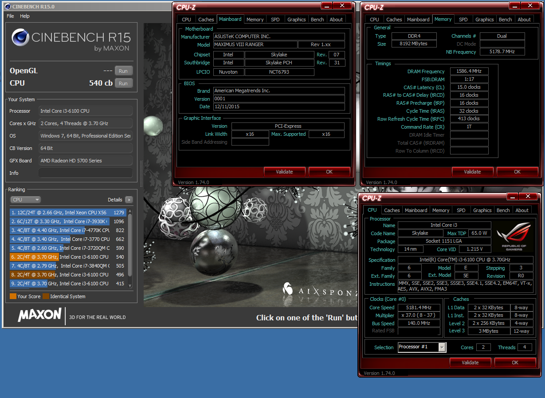Run the CPU benchmark

point(123,83)
